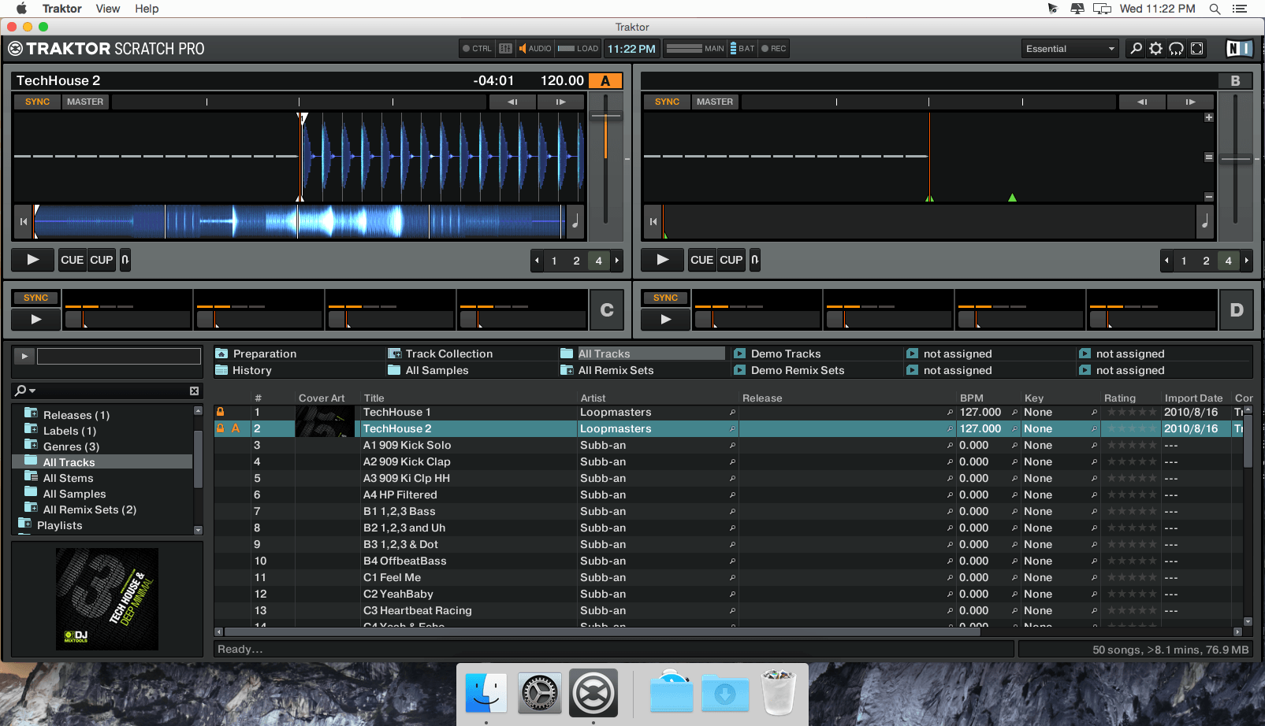
Task: Open the Traktor menu in the menu bar
Action: [x=61, y=9]
